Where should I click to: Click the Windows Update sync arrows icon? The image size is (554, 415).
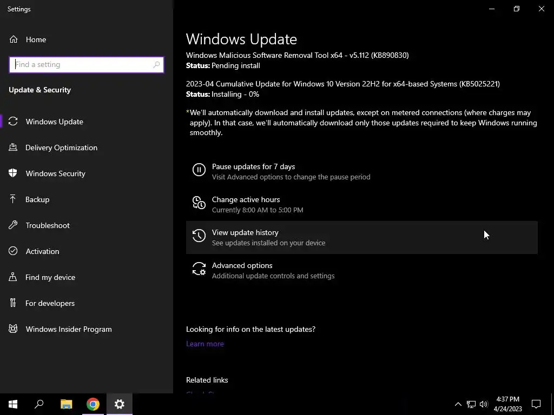13,122
